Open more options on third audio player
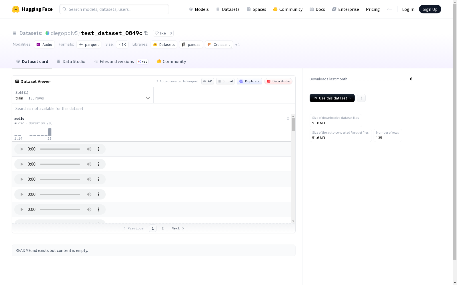This screenshot has width=457, height=285. [x=98, y=179]
